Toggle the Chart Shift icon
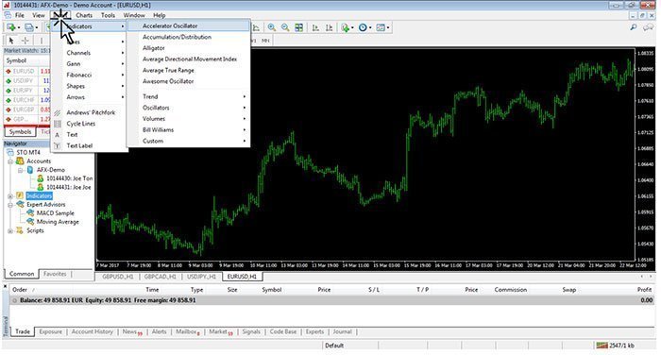This screenshot has height=355, width=661. pyautogui.click(x=330, y=27)
